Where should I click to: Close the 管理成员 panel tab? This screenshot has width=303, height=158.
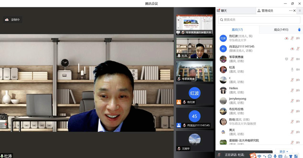pos(294,11)
